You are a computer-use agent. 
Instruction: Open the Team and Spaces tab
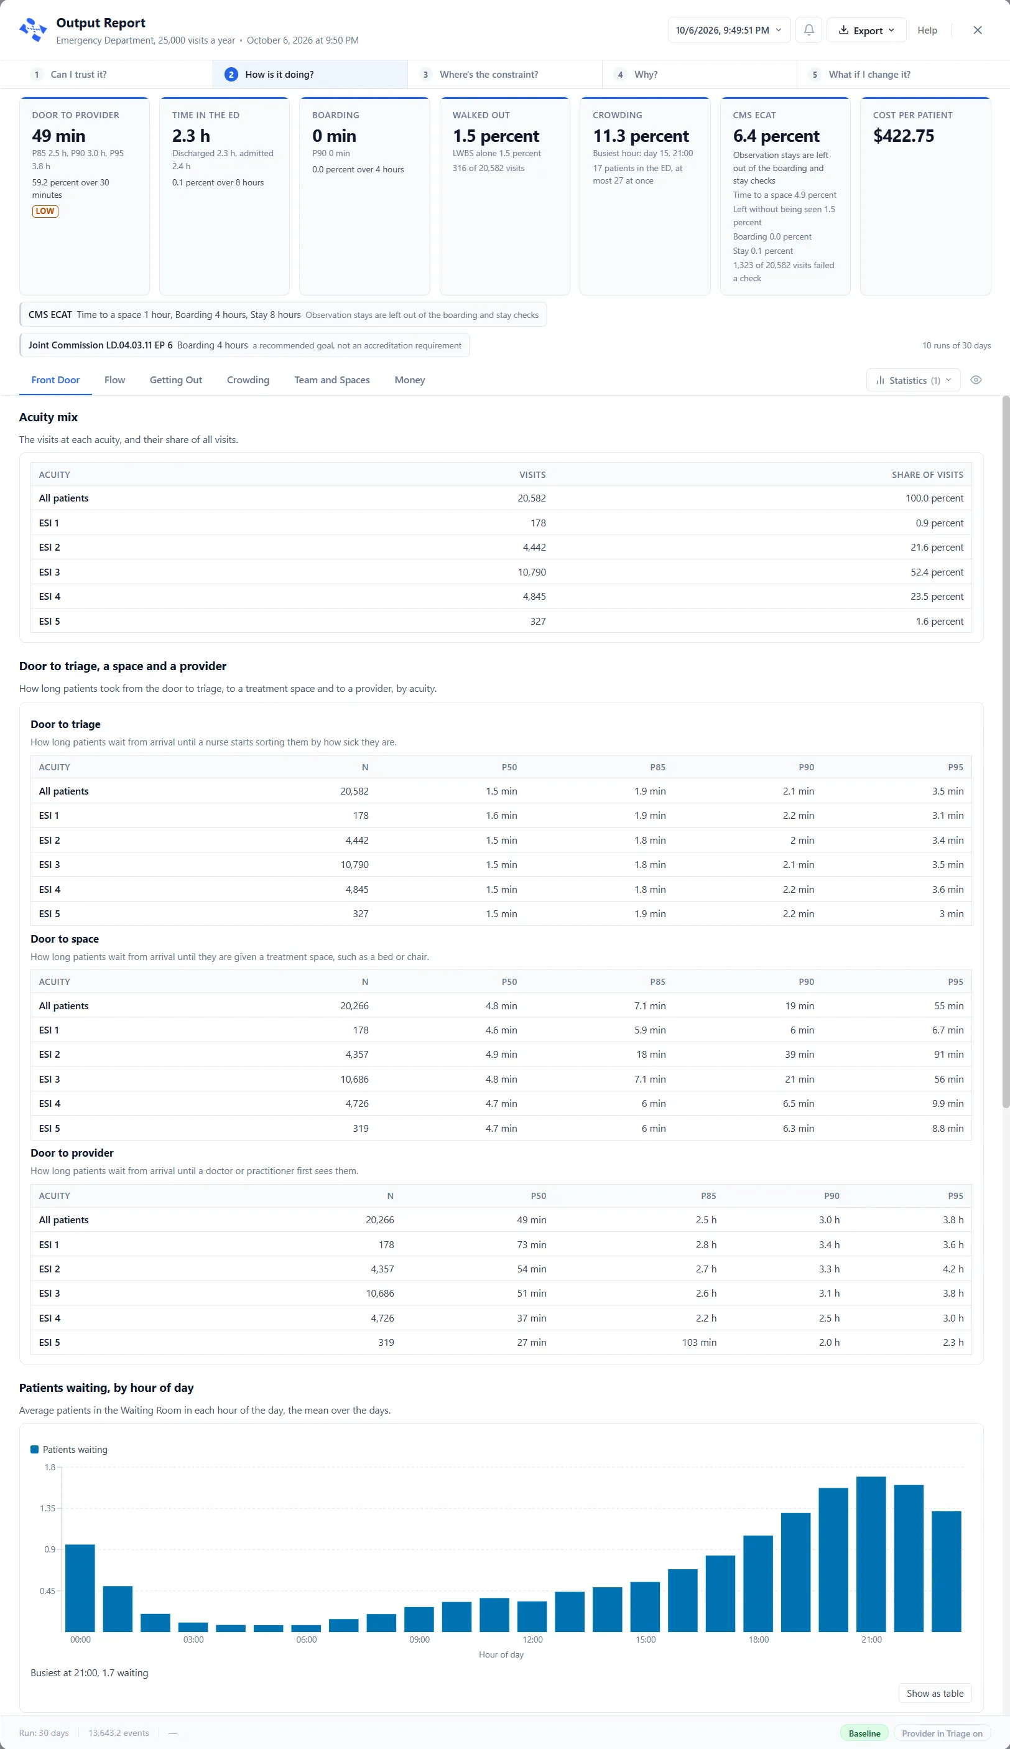tap(331, 380)
